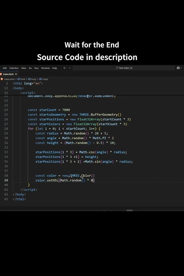Switch to the index.html tab

[8, 74]
